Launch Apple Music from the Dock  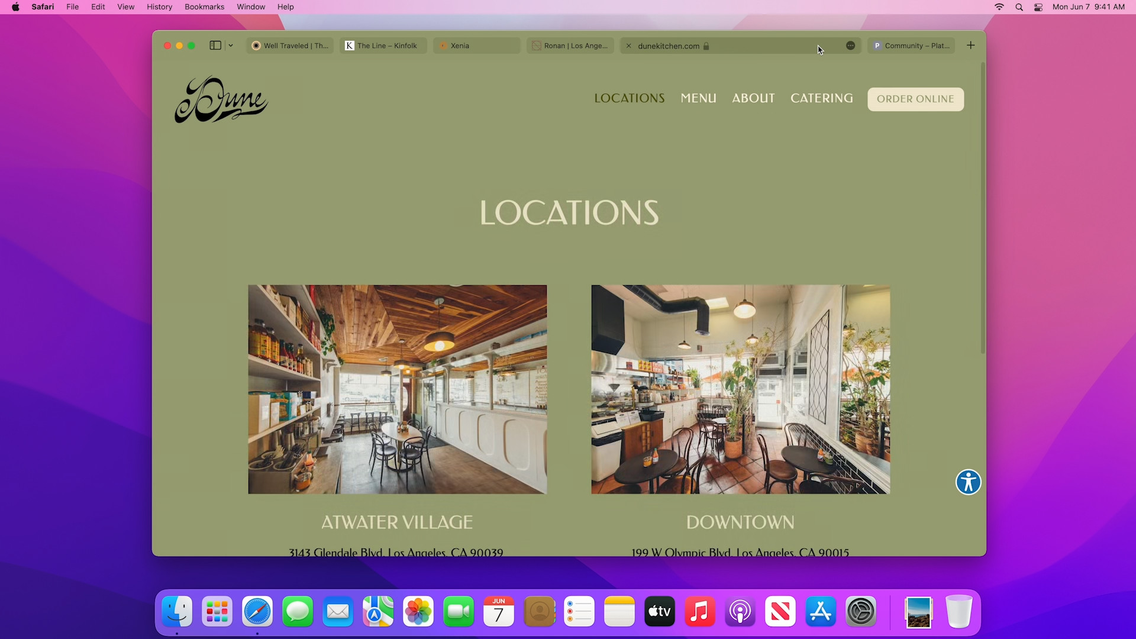point(699,612)
